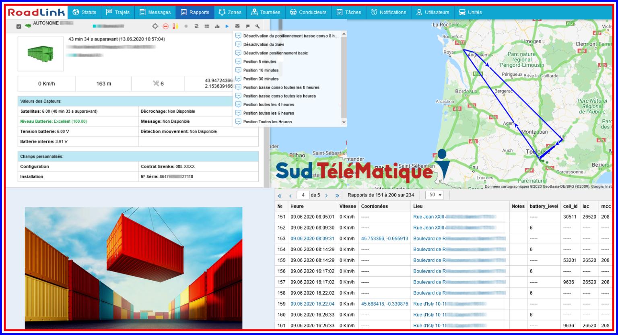Select the Rapports tab
Image resolution: width=618 pixels, height=335 pixels.
click(x=195, y=12)
